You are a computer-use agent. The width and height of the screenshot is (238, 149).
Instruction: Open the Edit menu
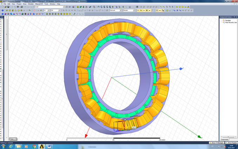pos(9,4)
